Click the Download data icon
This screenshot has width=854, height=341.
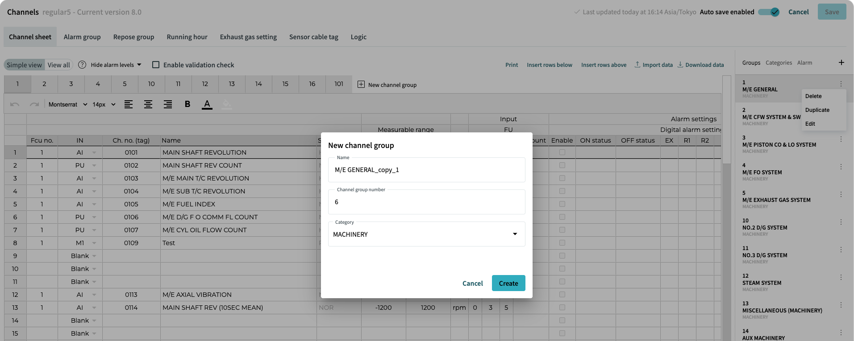pos(680,65)
